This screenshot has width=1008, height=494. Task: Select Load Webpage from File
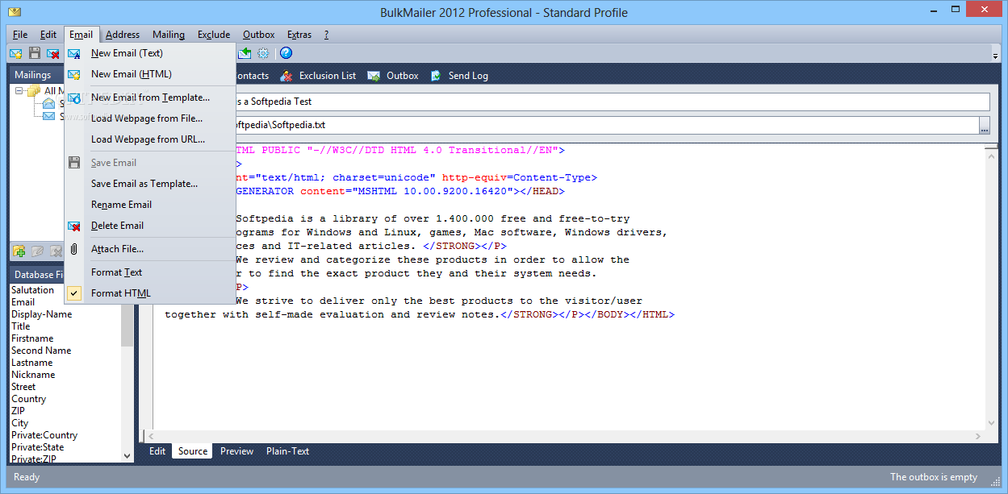150,118
